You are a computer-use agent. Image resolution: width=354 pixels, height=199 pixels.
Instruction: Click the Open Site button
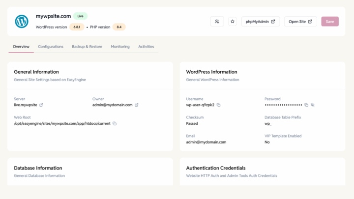[300, 22]
